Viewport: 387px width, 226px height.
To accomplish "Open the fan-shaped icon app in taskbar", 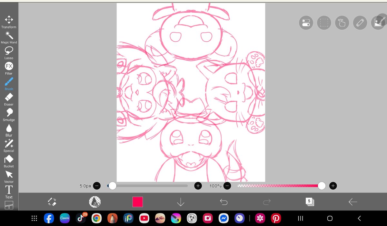I will (x=192, y=218).
